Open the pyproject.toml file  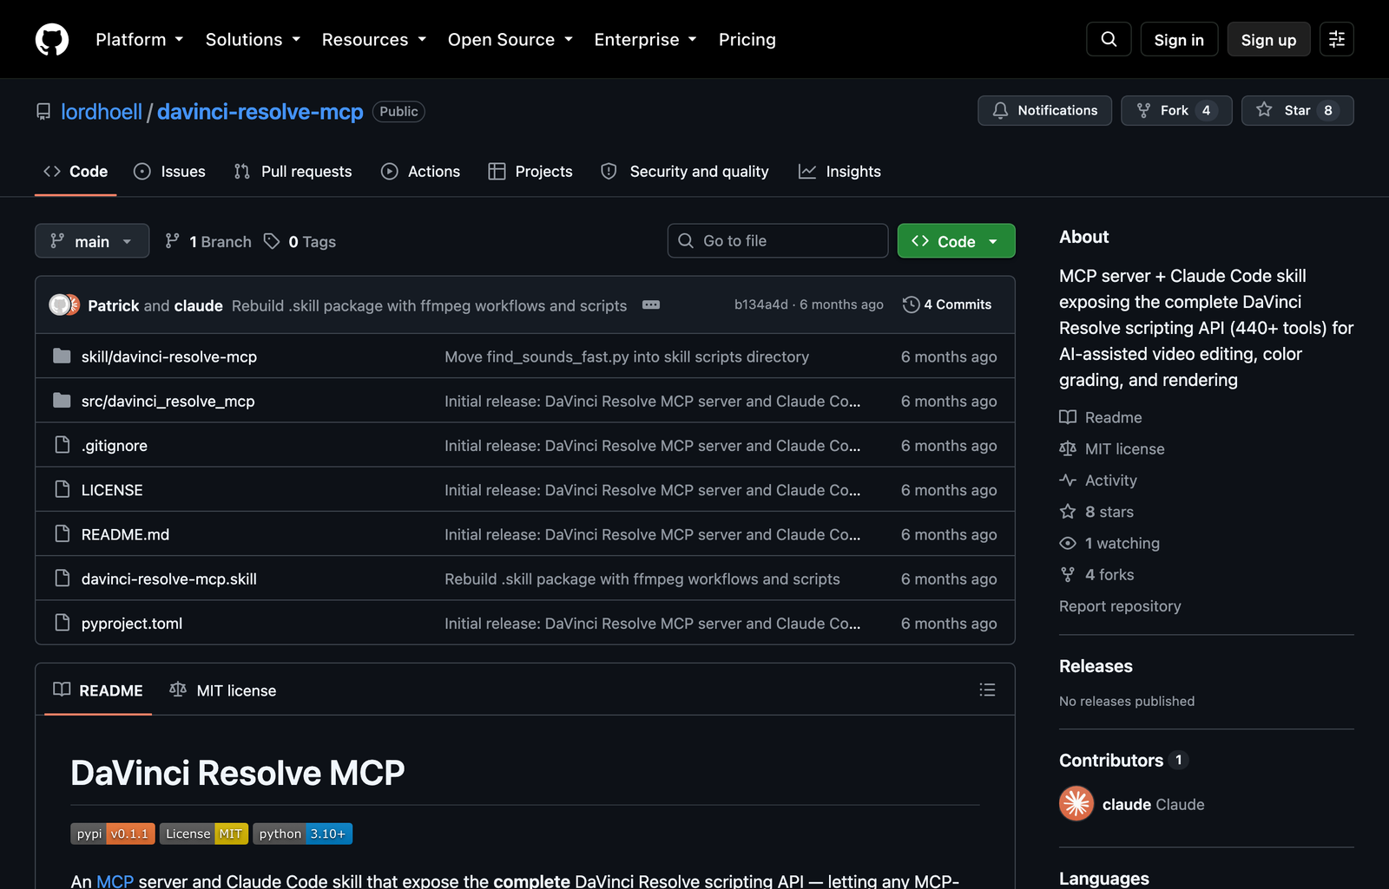[132, 623]
